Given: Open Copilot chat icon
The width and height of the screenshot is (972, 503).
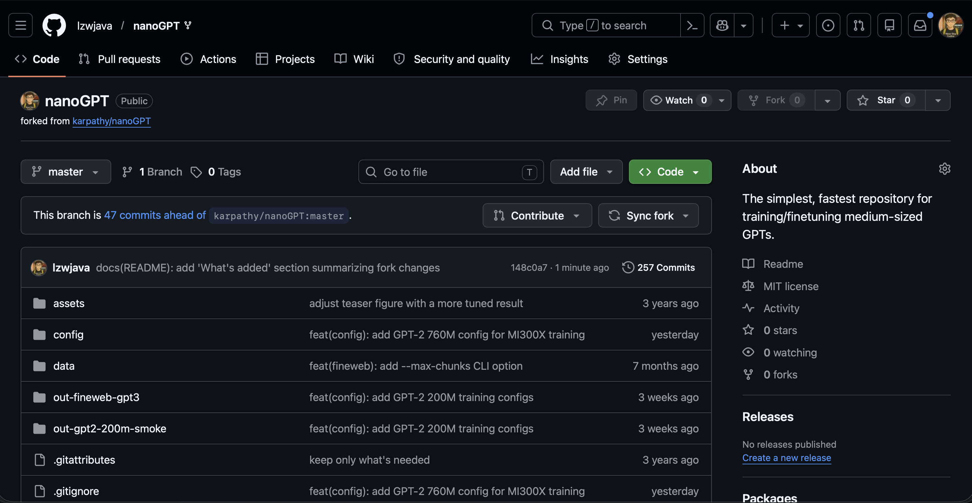Looking at the screenshot, I should 722,25.
